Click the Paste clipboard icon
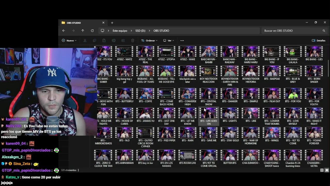 [x=104, y=41]
